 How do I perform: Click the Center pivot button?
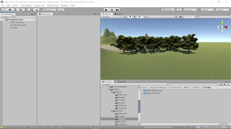[48, 10]
